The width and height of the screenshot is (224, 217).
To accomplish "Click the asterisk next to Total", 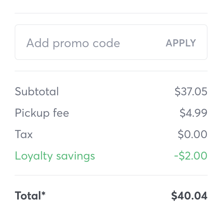I will pos(44,194).
